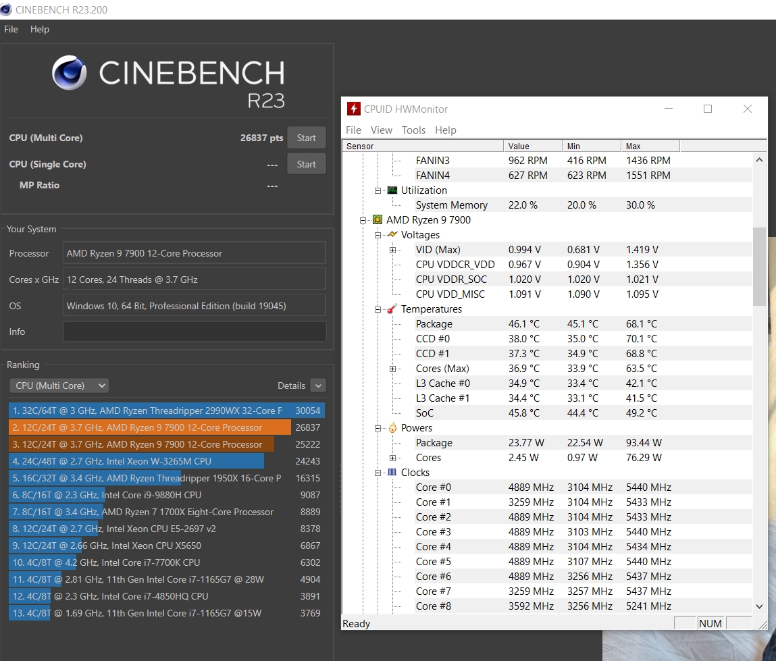Click the Utilization chart icon
Viewport: 776px width, 661px height.
392,190
